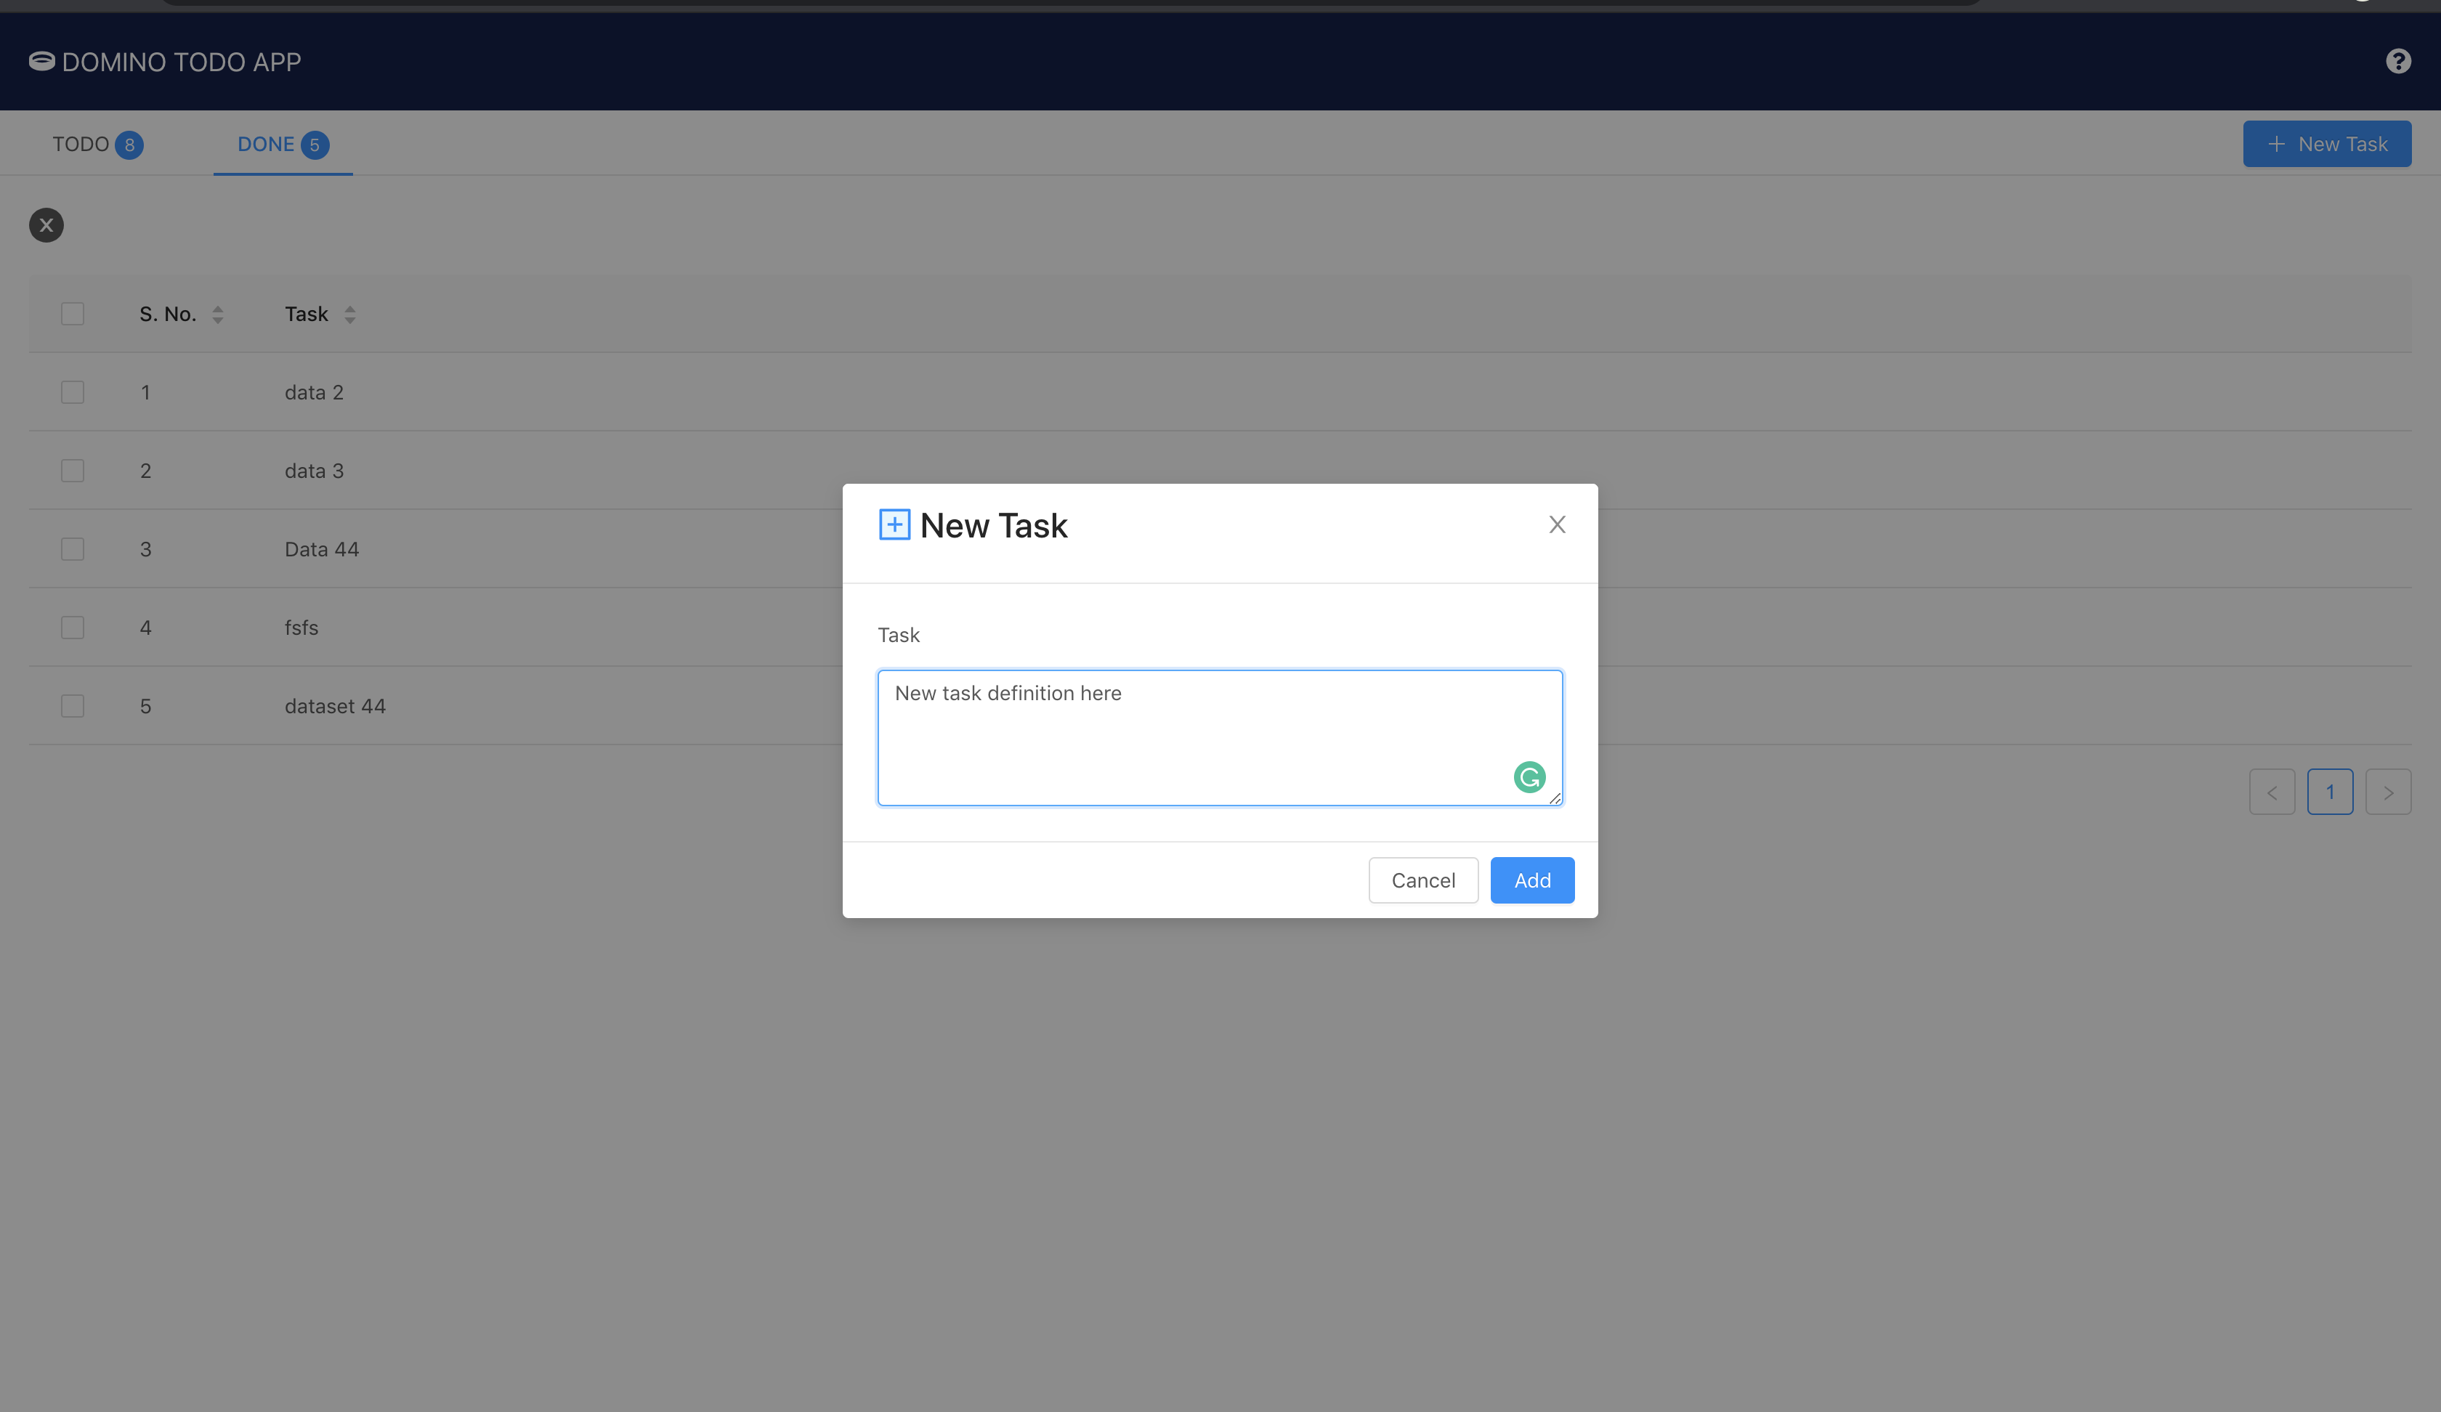The width and height of the screenshot is (2441, 1412).
Task: Click the Add button in dialog
Action: pyautogui.click(x=1531, y=880)
